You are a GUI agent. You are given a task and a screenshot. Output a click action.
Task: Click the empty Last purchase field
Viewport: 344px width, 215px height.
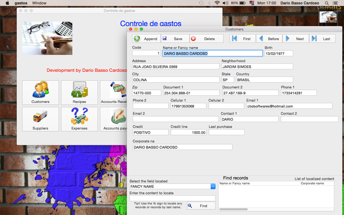227,132
